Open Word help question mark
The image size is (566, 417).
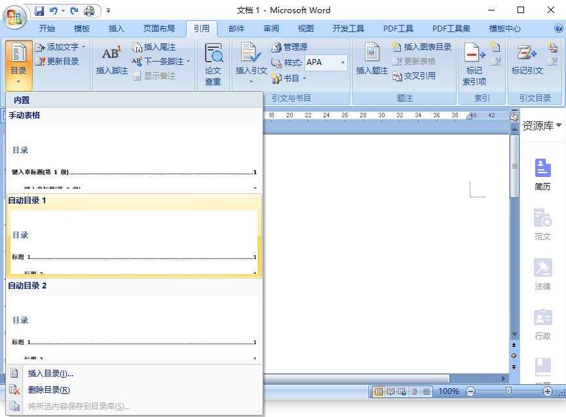[x=558, y=28]
